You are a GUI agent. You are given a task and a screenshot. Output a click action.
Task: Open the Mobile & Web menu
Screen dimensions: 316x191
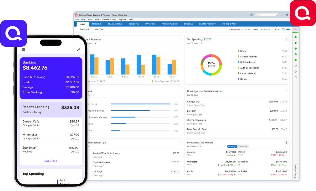click(x=109, y=20)
